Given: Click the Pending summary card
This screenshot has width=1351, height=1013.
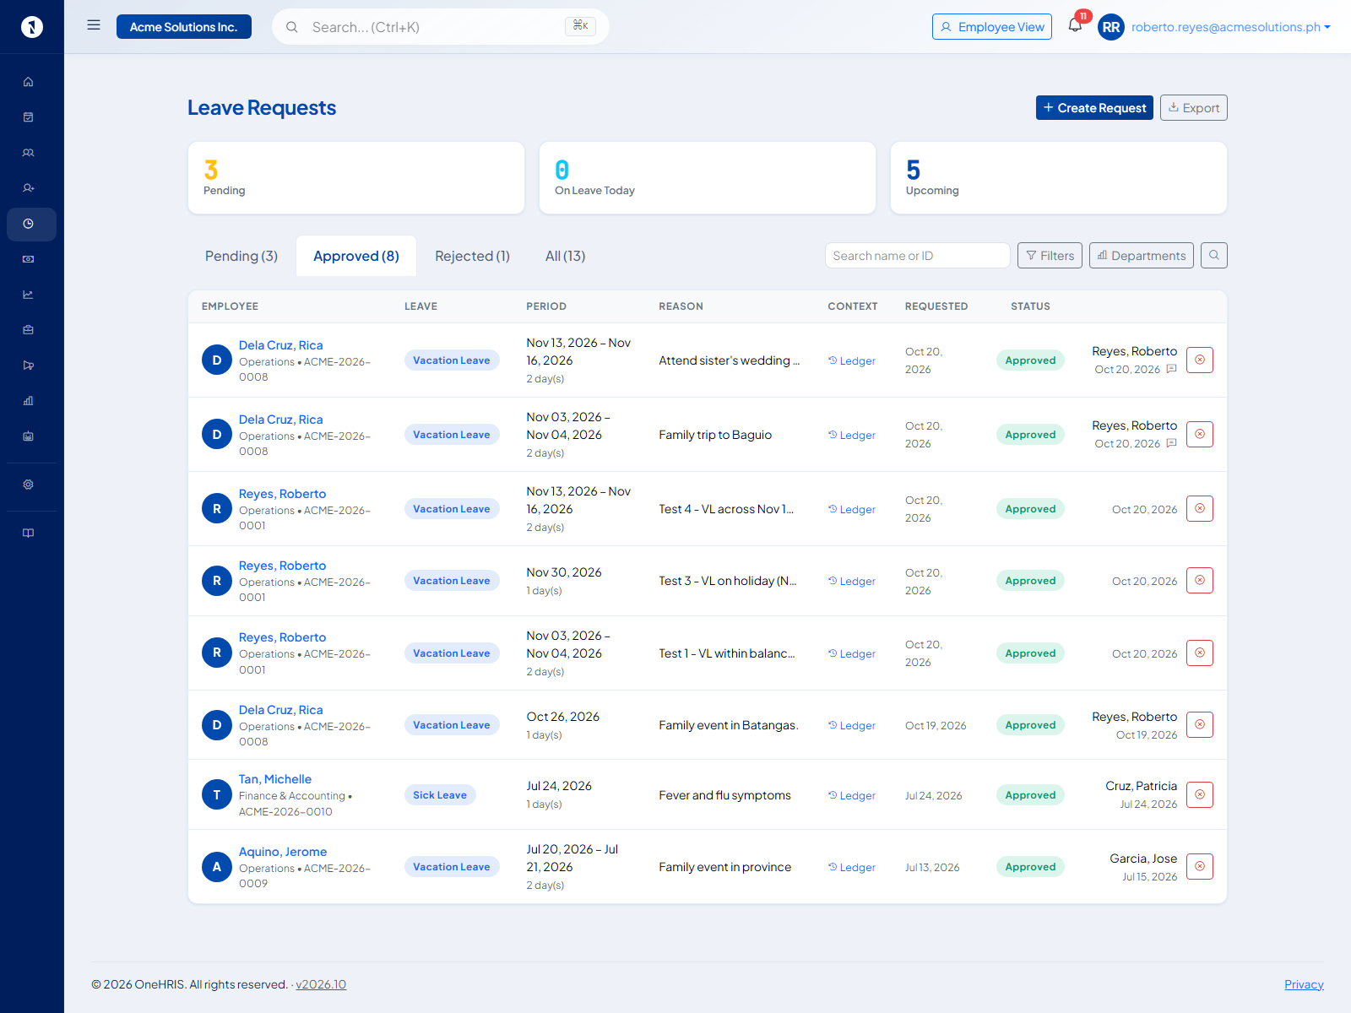Looking at the screenshot, I should (x=356, y=178).
